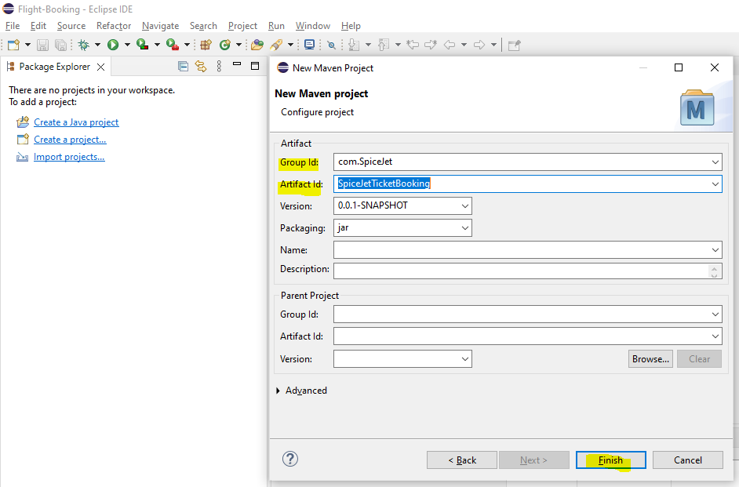Open the Parent Project Version dropdown

click(x=464, y=359)
